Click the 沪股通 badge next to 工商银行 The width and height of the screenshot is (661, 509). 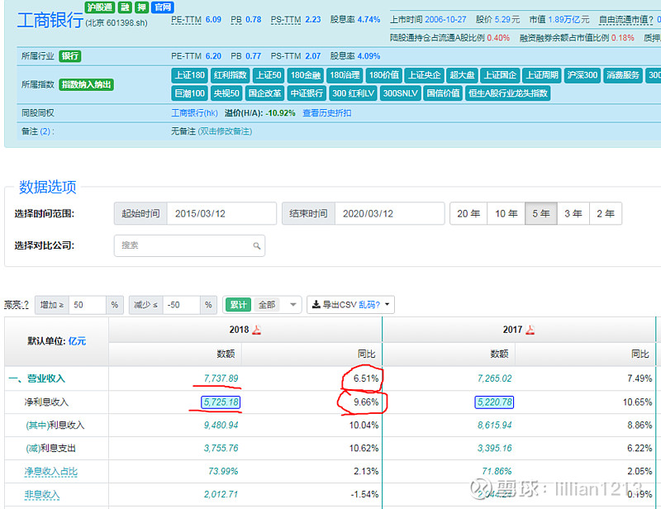pos(97,7)
